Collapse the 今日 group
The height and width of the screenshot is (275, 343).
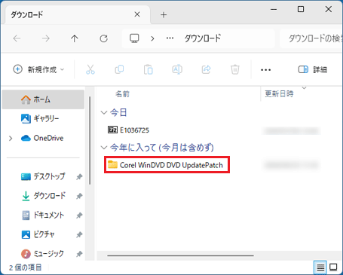[104, 112]
